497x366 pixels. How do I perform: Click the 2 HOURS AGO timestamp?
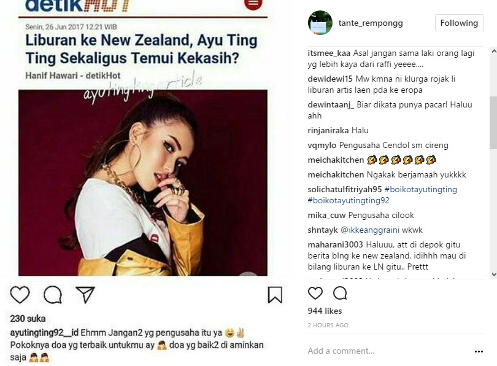click(328, 325)
